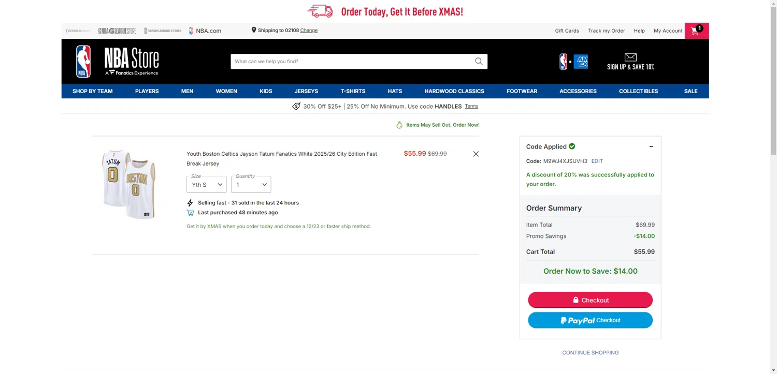Viewport: 777px width, 374px height.
Task: Click the red Checkout button
Action: pos(590,300)
